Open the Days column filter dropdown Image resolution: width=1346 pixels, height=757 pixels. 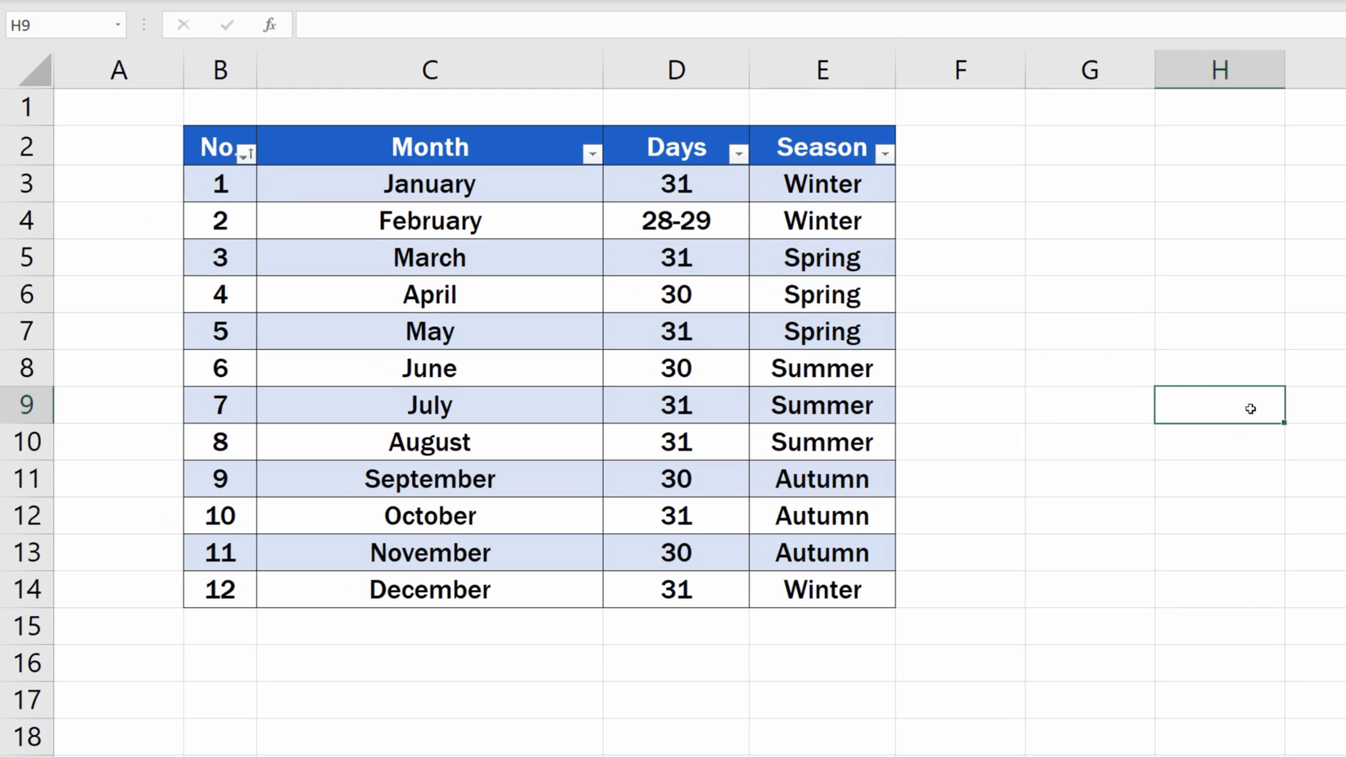[738, 153]
